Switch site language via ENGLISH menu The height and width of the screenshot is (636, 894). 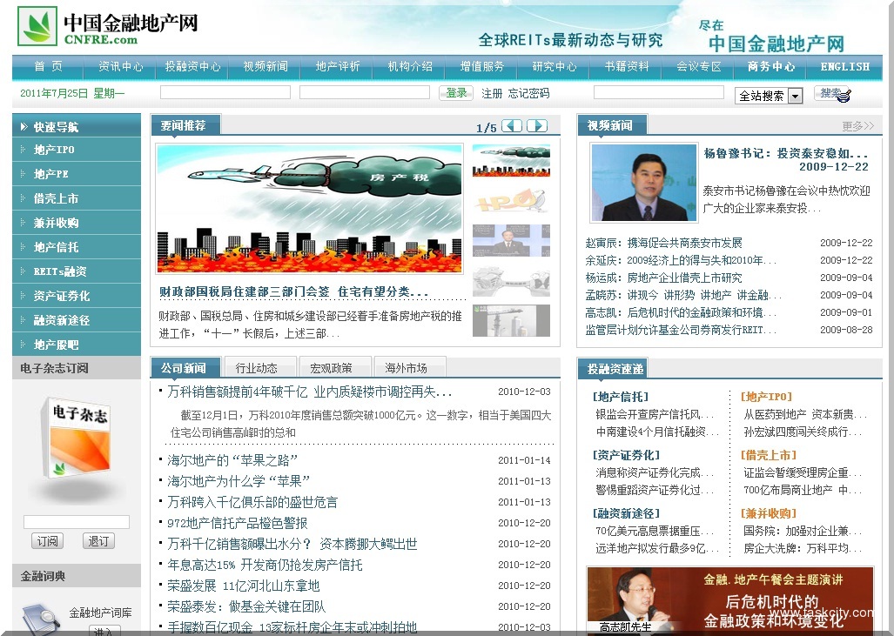click(844, 66)
